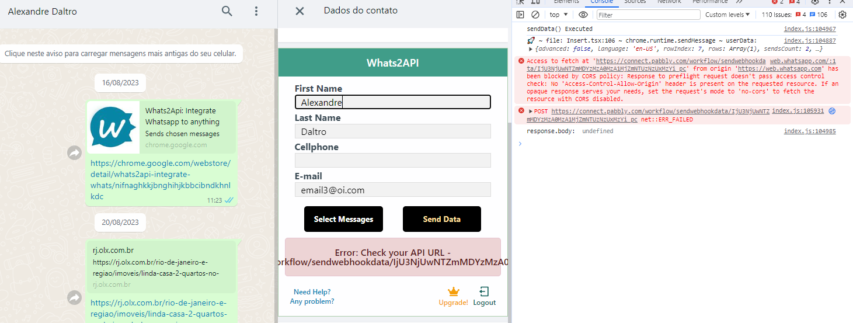Screen dimensions: 853x323
Task: Open the chrome.google.com webstore link
Action: 161,180
